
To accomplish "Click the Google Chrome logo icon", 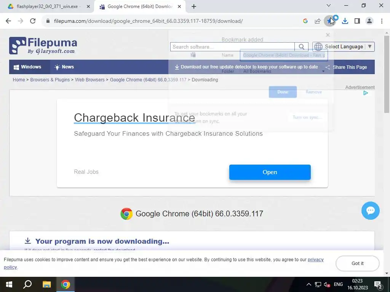I will coord(126,214).
